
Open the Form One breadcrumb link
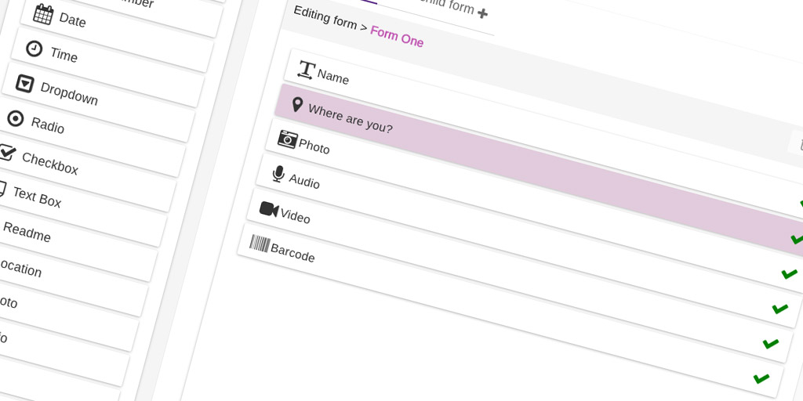tap(397, 36)
